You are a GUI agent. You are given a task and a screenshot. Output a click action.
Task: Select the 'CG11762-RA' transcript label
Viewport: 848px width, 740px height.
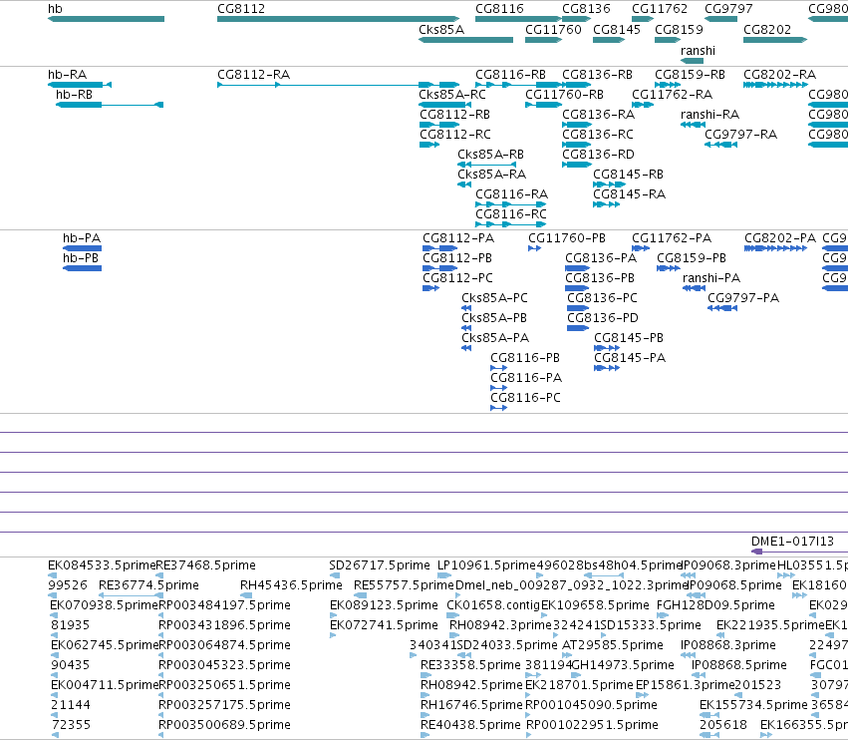[x=673, y=95]
